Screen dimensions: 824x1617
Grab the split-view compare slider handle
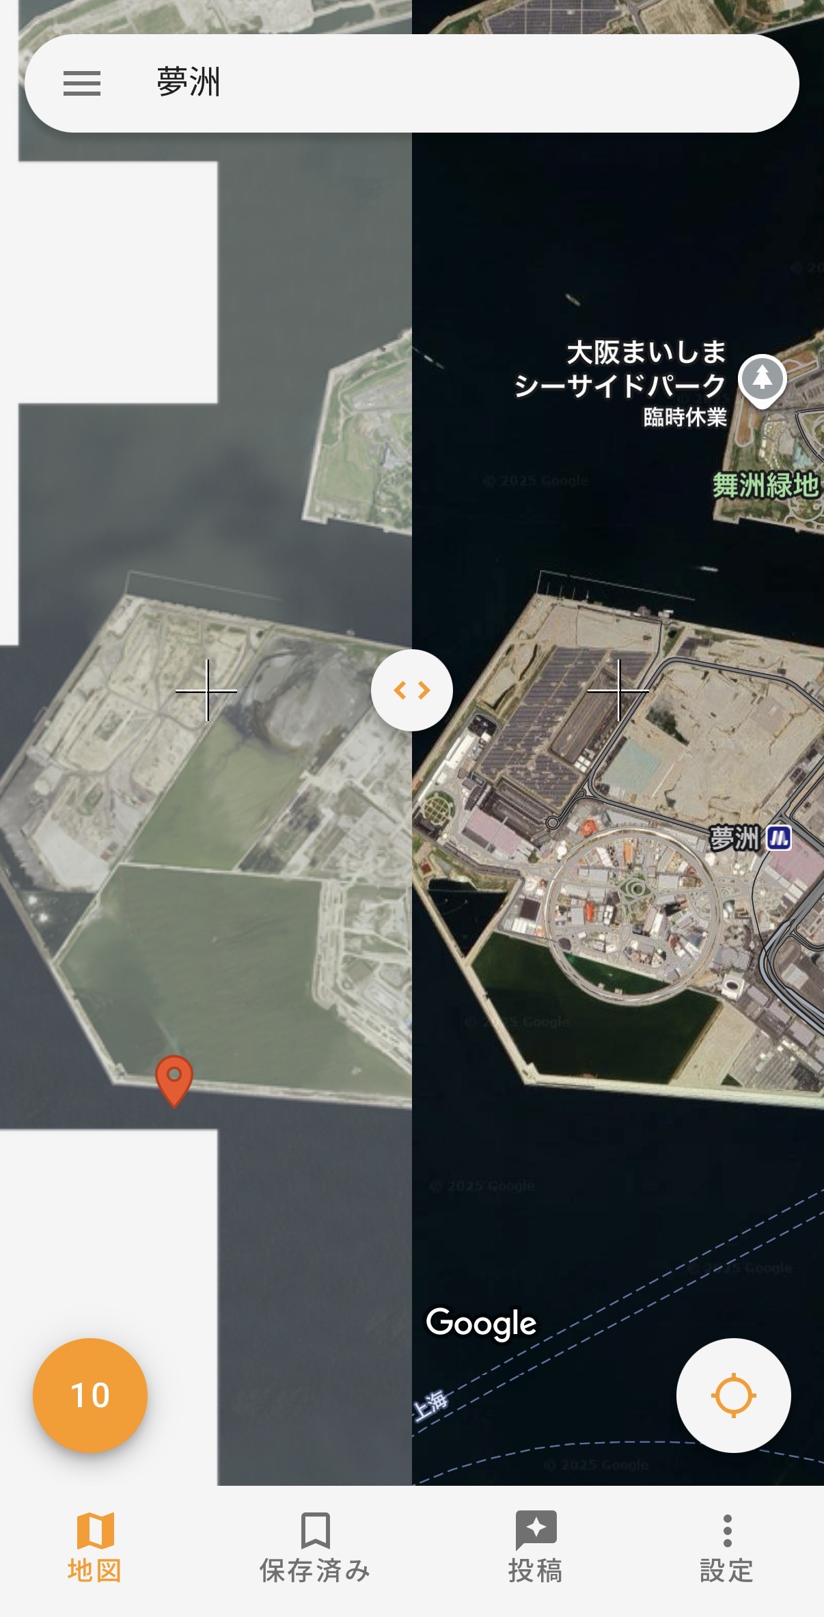click(411, 690)
